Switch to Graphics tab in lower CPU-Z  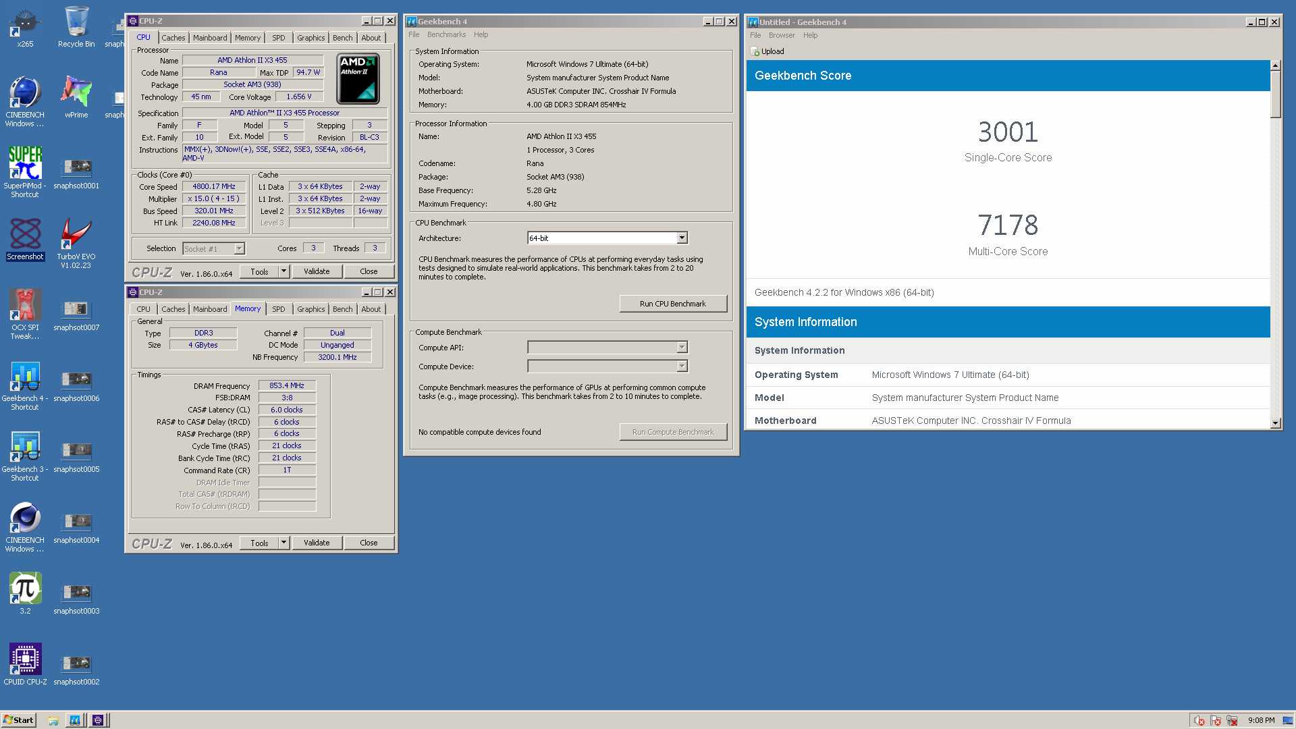310,309
